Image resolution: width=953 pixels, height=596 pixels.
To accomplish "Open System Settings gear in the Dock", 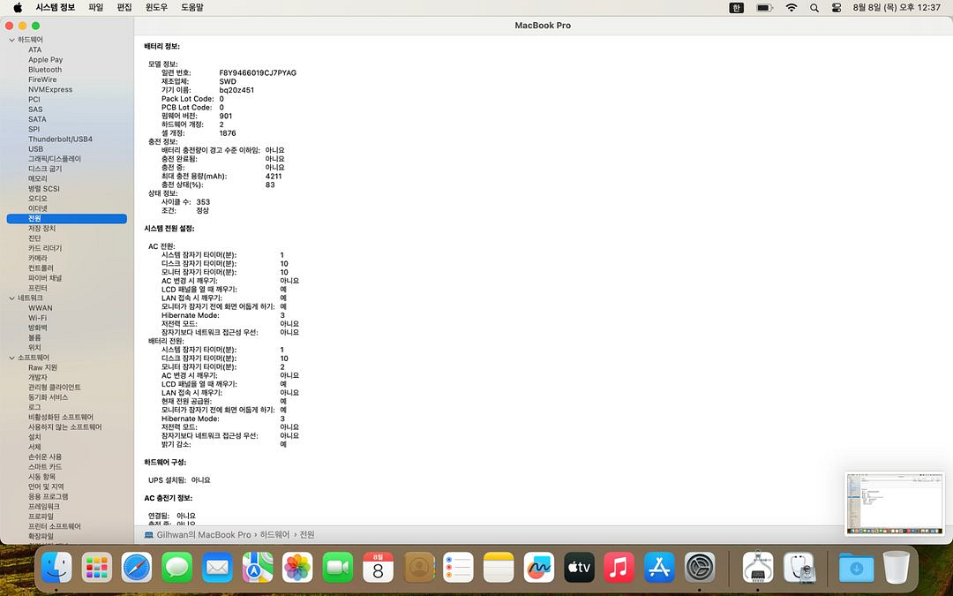I will (x=700, y=568).
